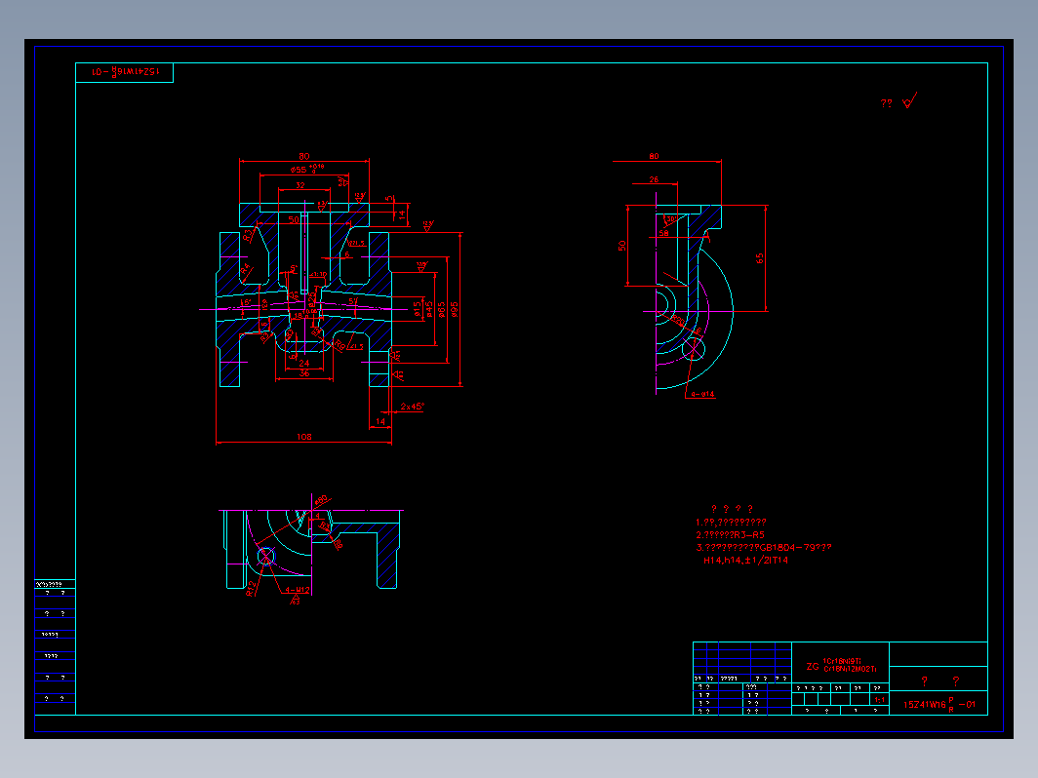Select the R4 radius label
The image size is (1038, 778).
click(246, 269)
